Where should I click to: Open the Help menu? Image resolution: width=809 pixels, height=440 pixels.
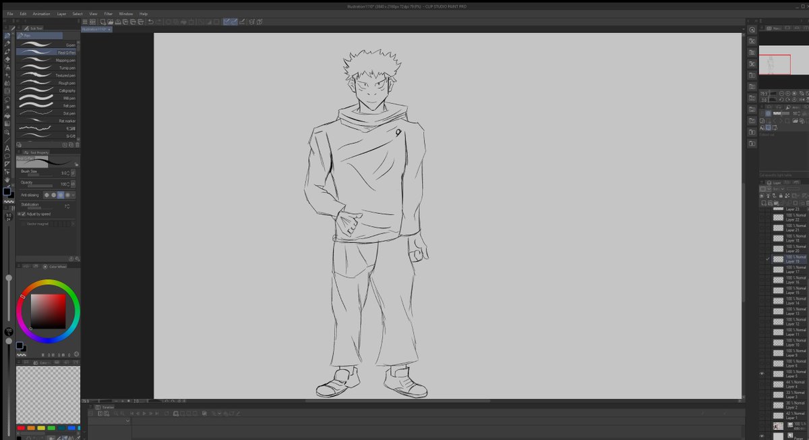point(144,13)
